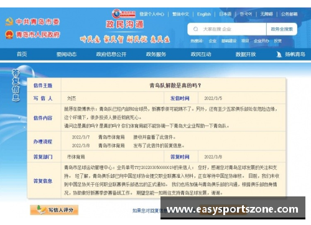
Task: Click the text 接收并查看了此信件。
Action: point(155,137)
